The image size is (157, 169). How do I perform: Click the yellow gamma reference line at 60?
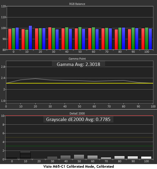point(94,83)
